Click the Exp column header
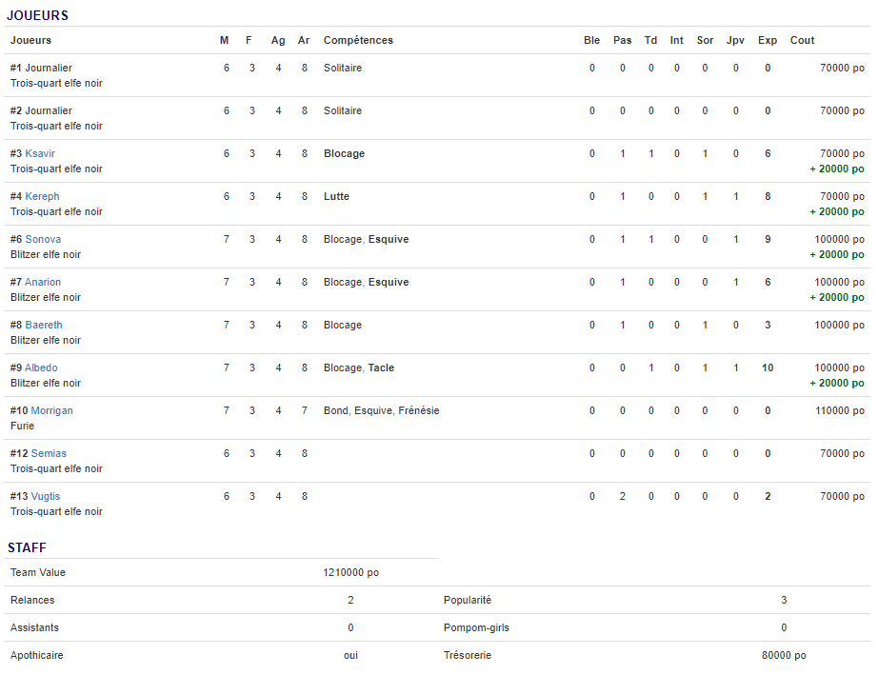This screenshot has height=675, width=878. click(768, 40)
